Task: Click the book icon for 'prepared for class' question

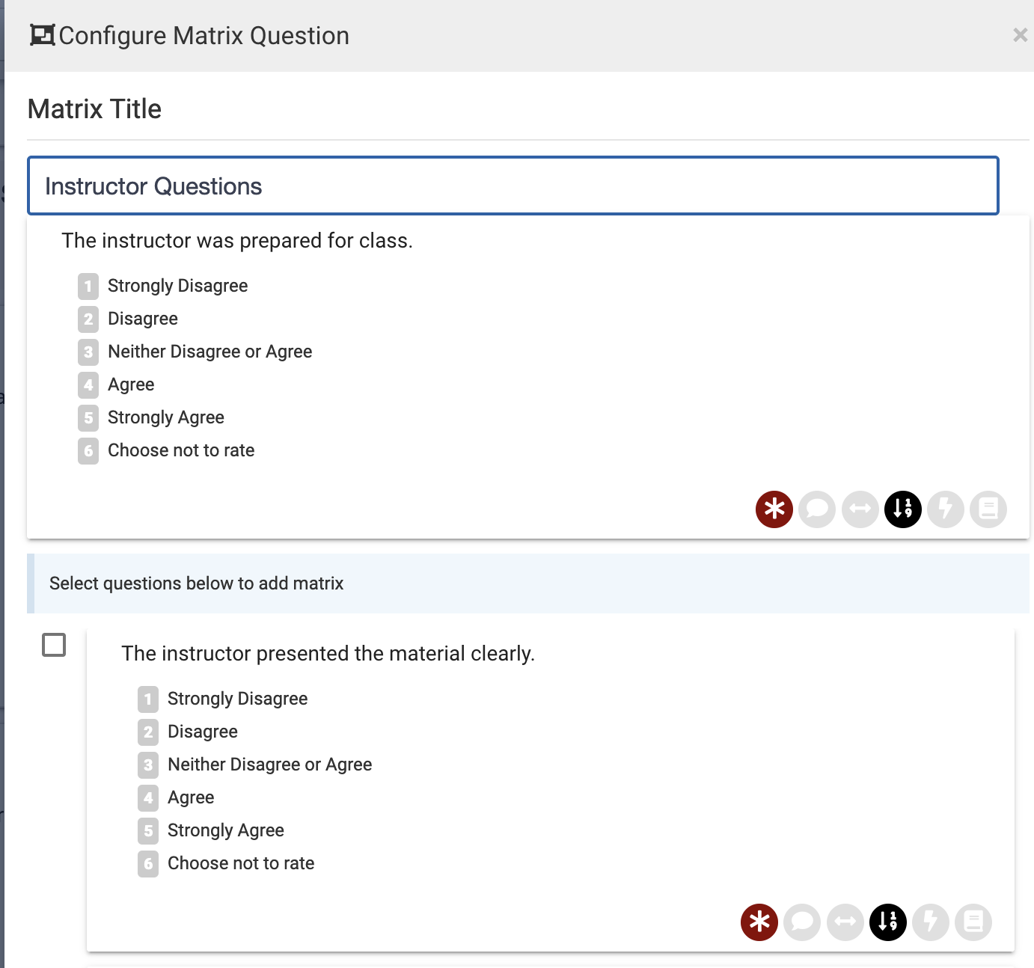Action: coord(988,509)
